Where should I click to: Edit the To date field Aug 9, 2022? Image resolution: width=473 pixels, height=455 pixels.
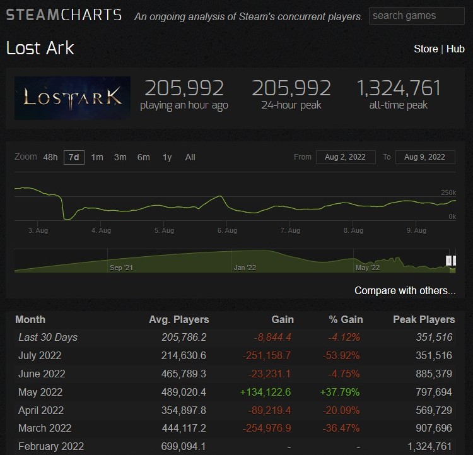[x=425, y=157]
